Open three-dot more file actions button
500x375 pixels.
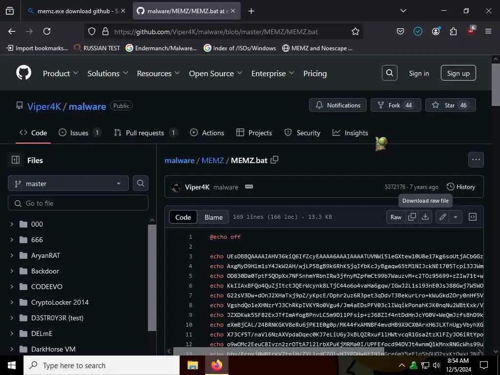pyautogui.click(x=476, y=160)
